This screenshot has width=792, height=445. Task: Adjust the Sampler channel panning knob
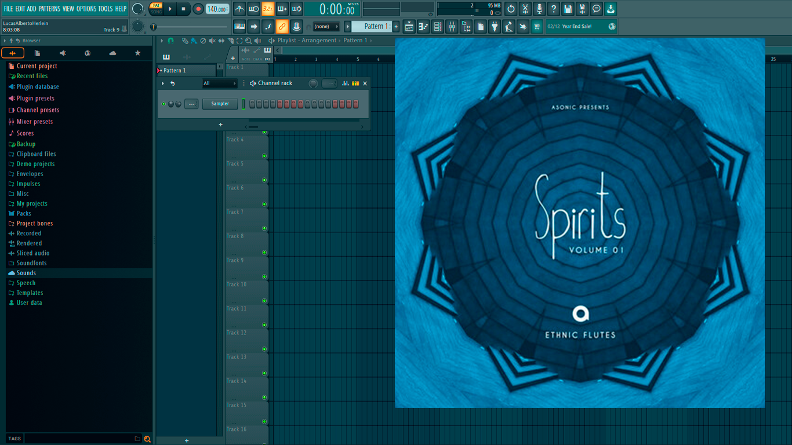coord(171,104)
